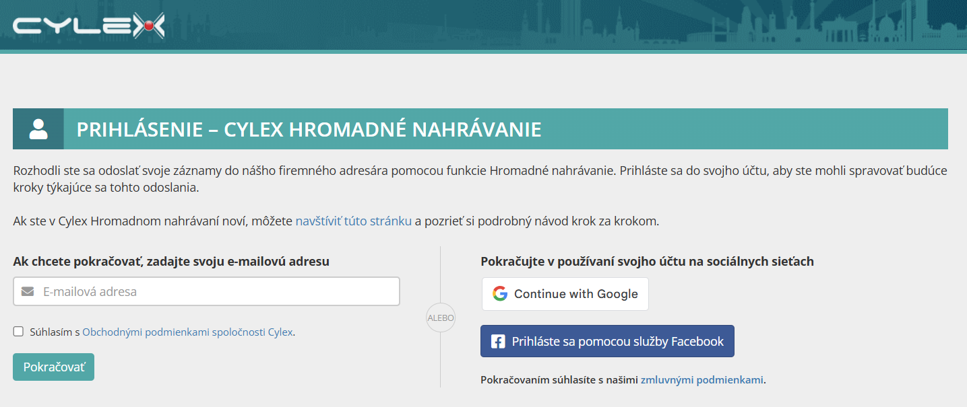Focus the E-mailová adresa input field

(206, 291)
